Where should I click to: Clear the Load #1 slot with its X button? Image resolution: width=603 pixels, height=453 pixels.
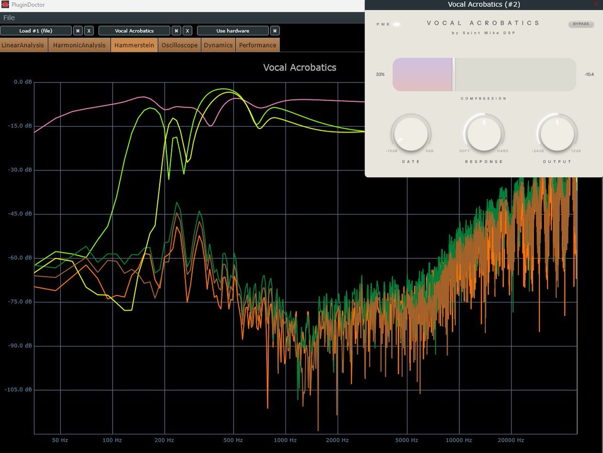[x=89, y=31]
